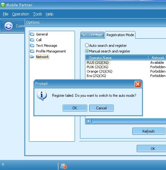Click the Mobile Partner app logo icon

pos(3,5)
